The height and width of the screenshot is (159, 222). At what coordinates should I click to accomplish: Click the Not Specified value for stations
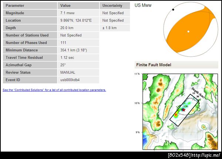(71, 35)
